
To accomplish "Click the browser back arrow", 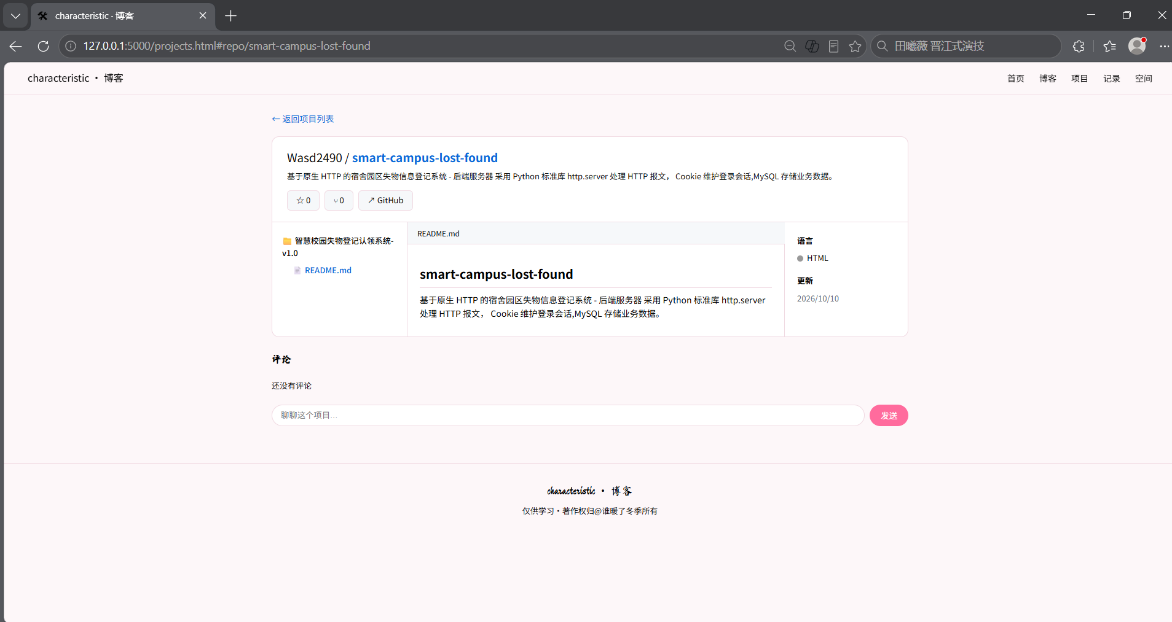I will (16, 46).
